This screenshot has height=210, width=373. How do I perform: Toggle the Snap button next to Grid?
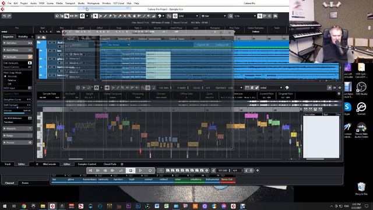(x=175, y=16)
